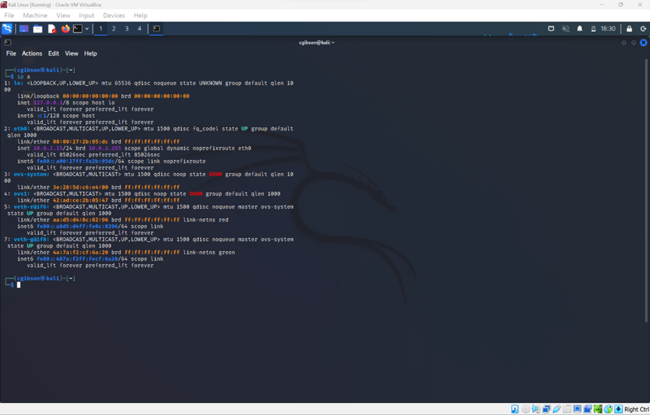Image resolution: width=650 pixels, height=415 pixels.
Task: Minimize the Kali terminal window
Action: tap(624, 42)
